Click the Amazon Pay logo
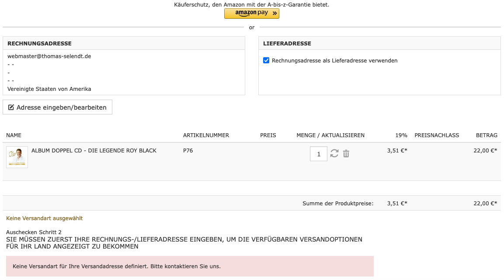The width and height of the screenshot is (504, 280). pos(251,13)
